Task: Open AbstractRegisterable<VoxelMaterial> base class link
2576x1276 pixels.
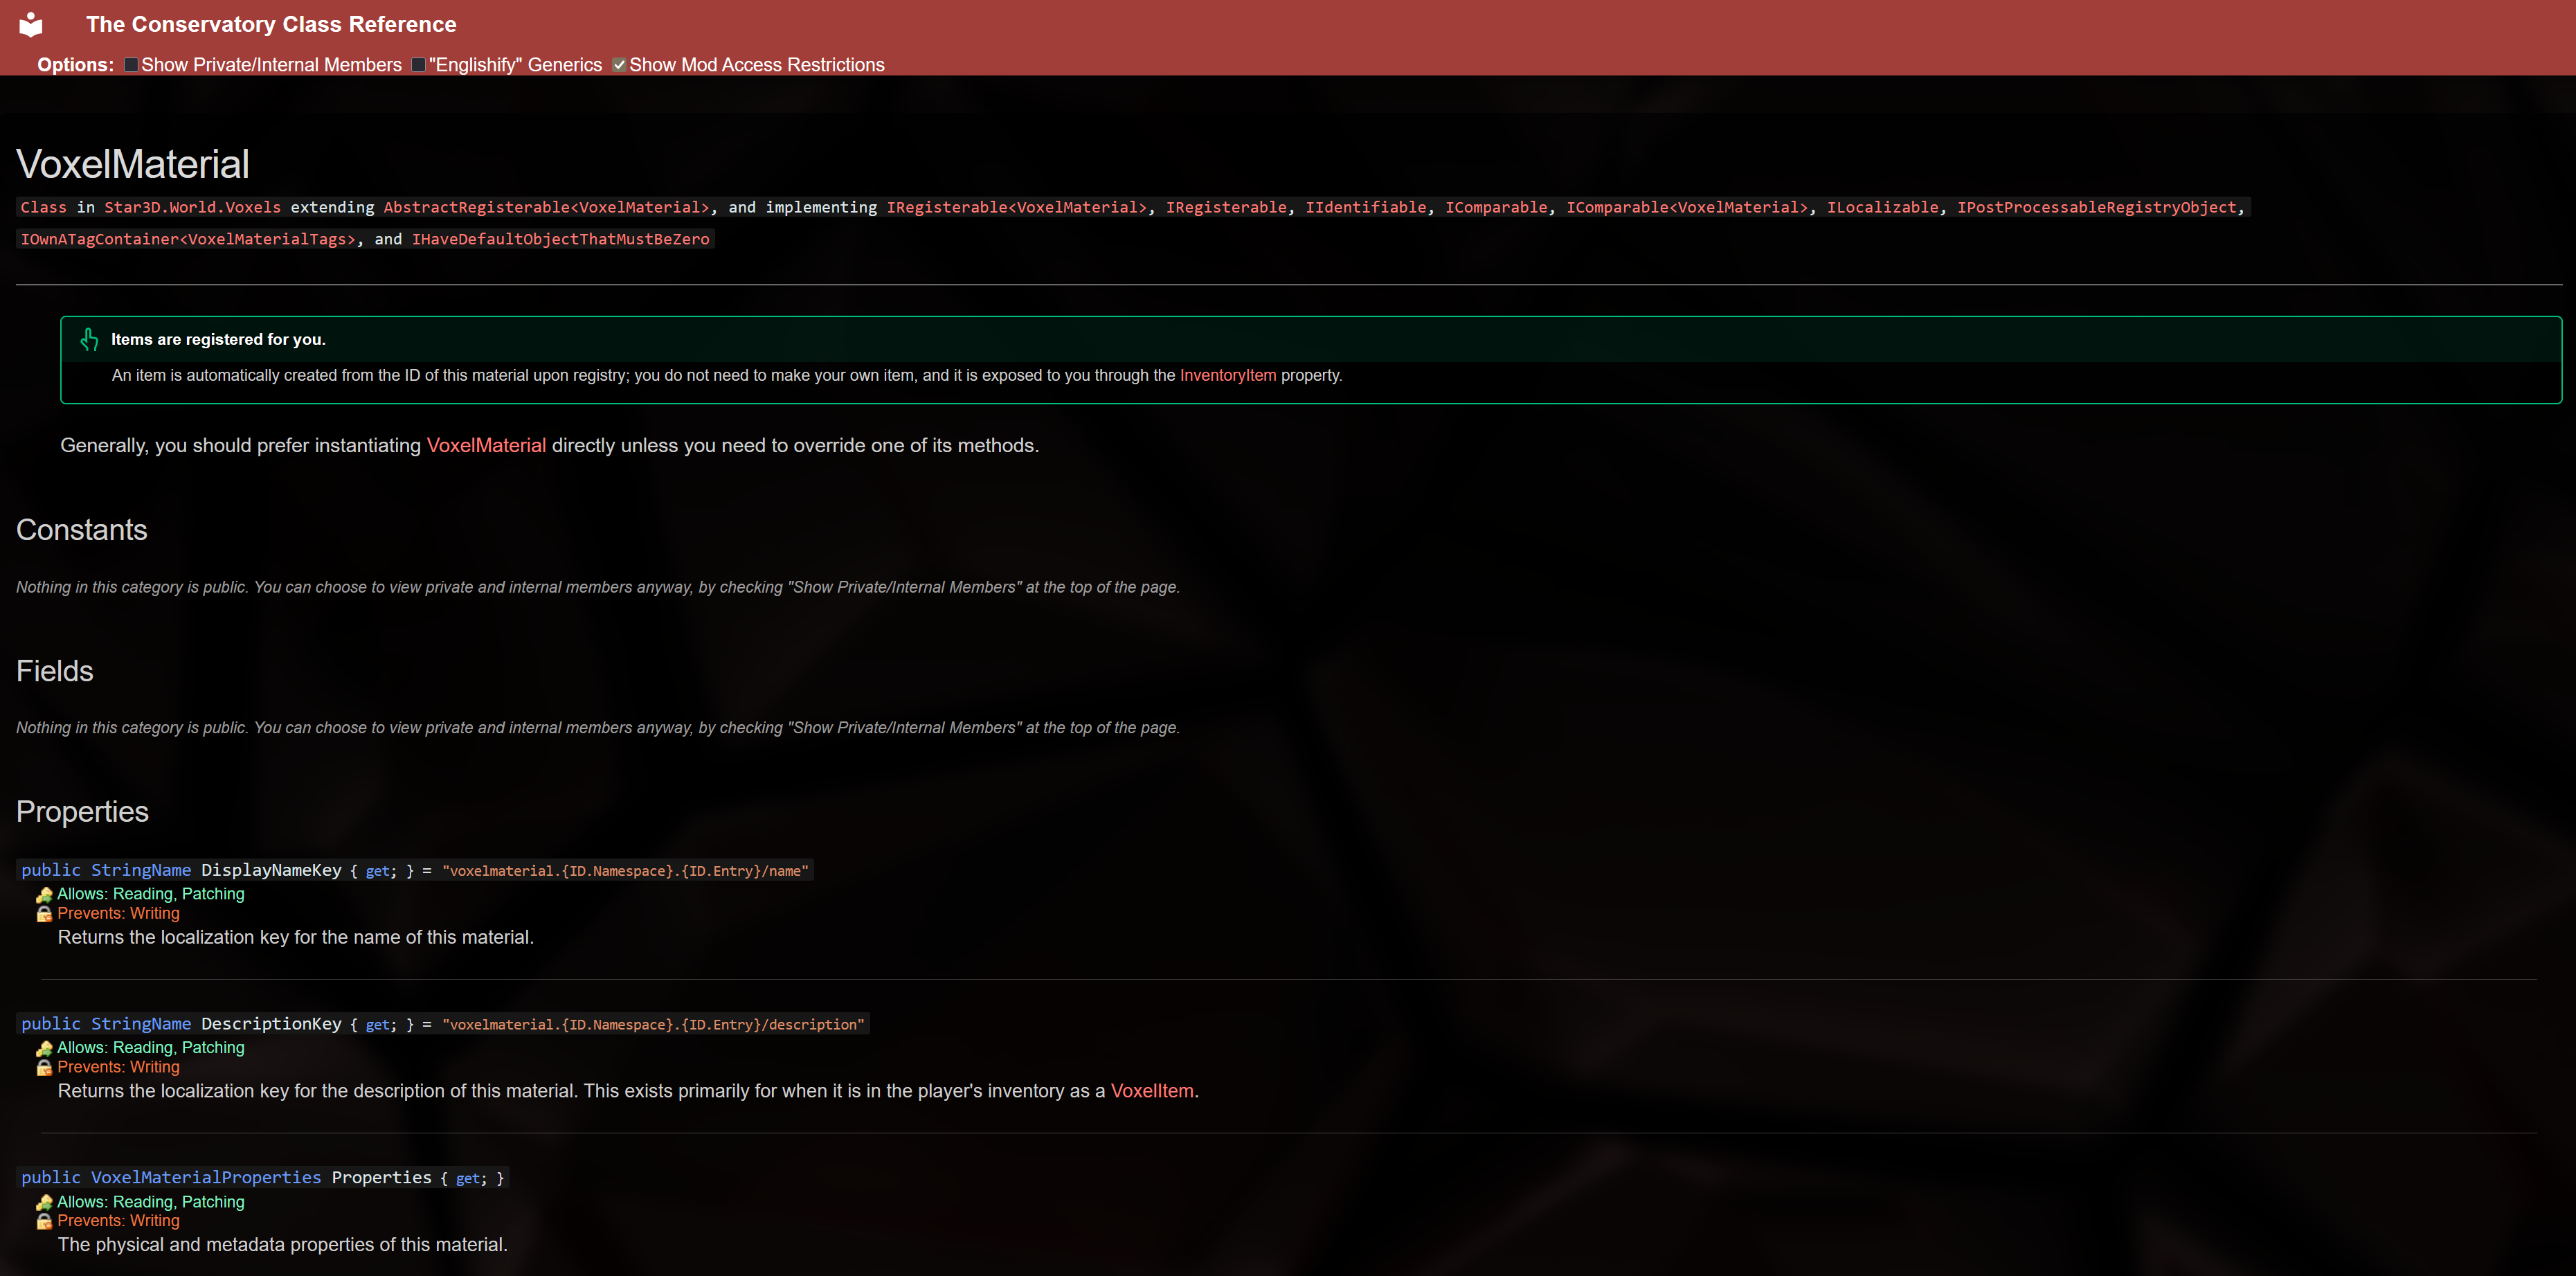Action: tap(546, 207)
